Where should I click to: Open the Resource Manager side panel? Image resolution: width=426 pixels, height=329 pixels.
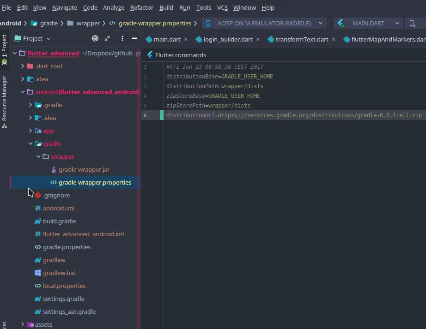[4, 102]
